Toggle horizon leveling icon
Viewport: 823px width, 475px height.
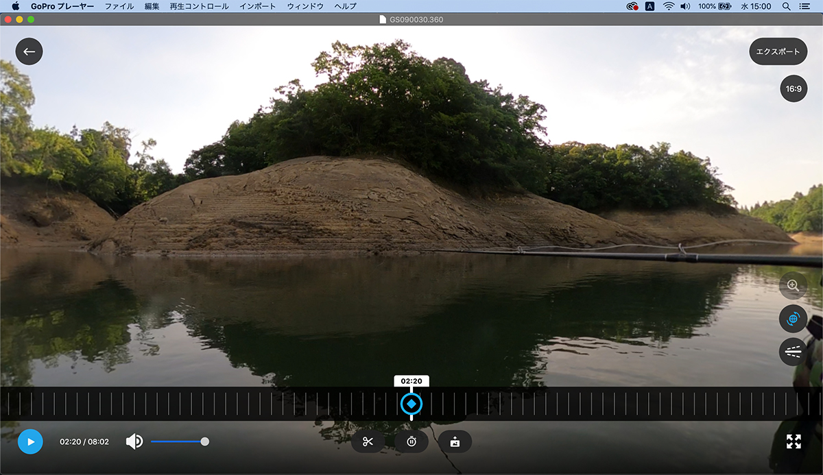[793, 352]
